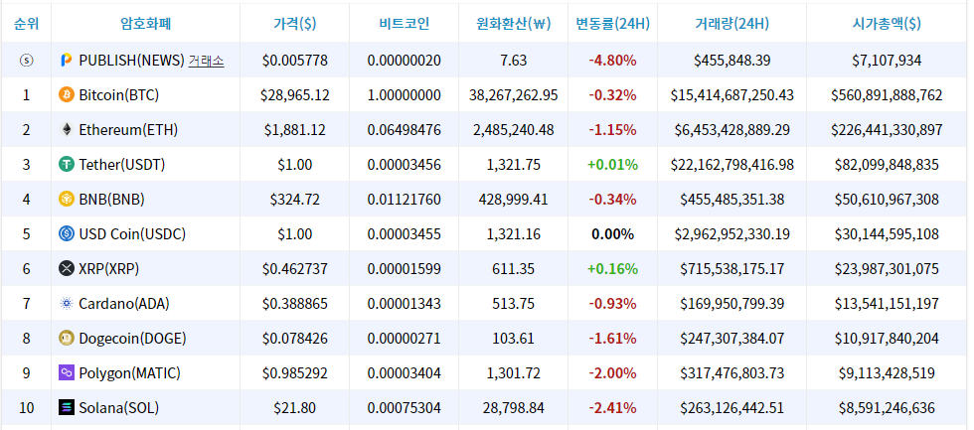Click BNB volume $455,485,351.38
Viewport: 974px width, 430px height.
732,200
